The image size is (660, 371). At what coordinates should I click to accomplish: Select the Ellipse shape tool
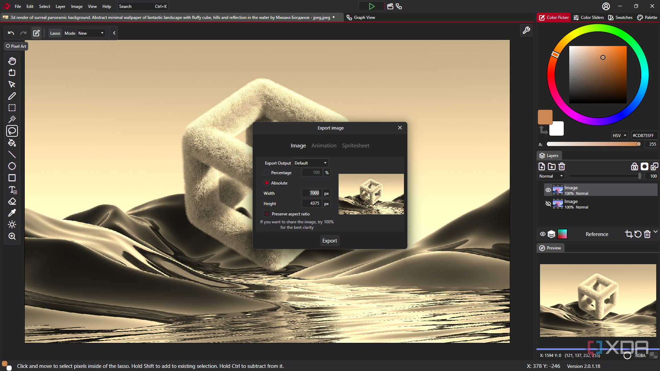click(12, 166)
